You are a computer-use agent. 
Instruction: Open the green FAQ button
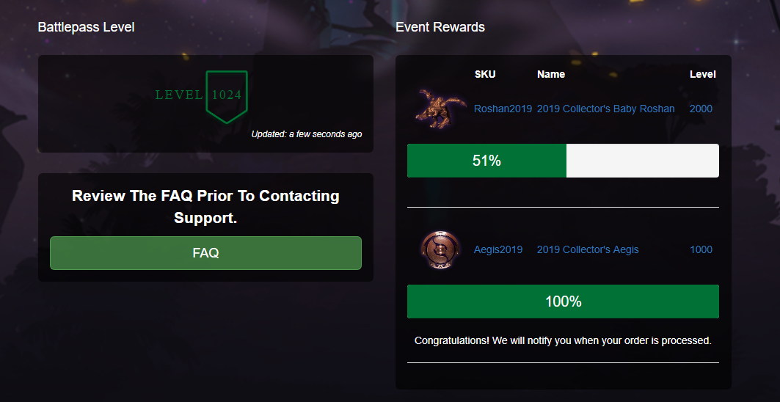point(205,253)
